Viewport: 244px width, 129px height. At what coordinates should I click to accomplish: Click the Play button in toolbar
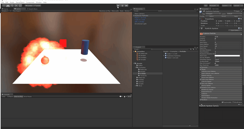point(118,6)
